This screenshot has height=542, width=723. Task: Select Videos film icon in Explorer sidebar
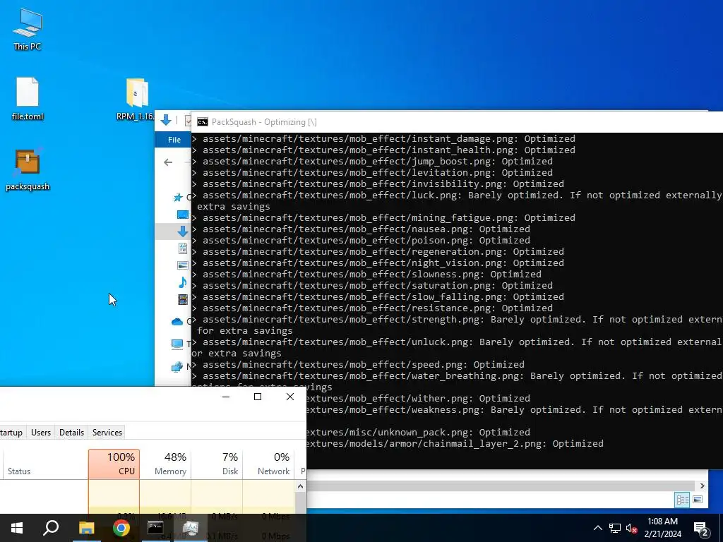[183, 299]
